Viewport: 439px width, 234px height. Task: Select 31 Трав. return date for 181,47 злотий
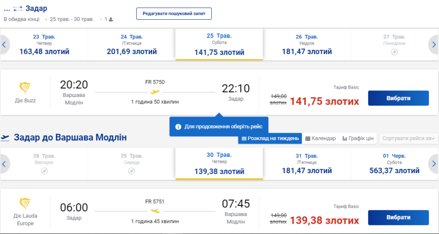point(307,163)
